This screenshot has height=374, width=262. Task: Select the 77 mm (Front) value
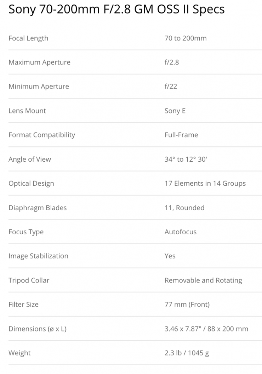coord(187,304)
